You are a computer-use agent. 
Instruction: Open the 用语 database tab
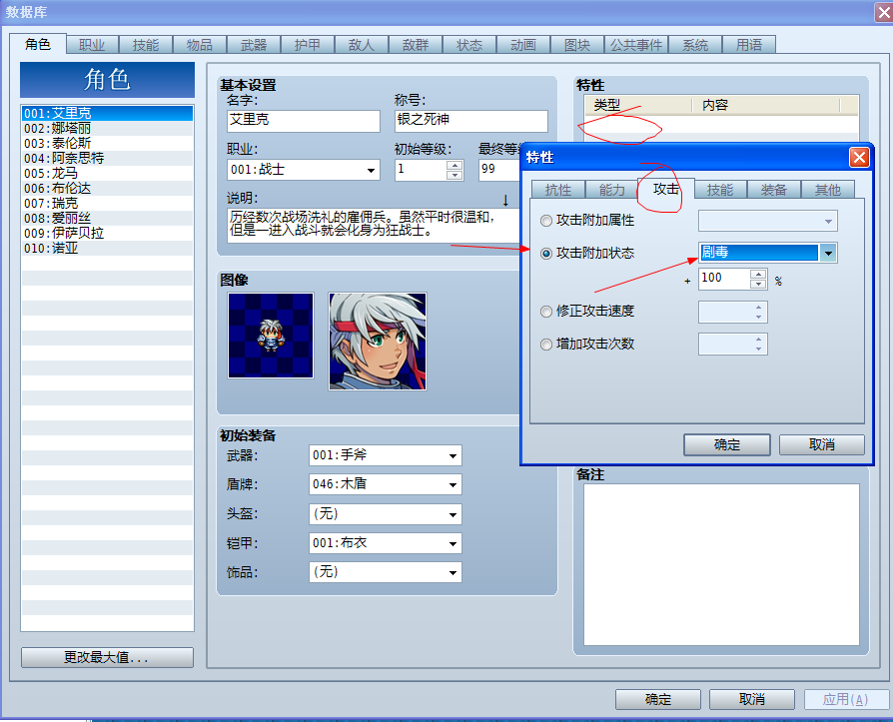tap(749, 45)
